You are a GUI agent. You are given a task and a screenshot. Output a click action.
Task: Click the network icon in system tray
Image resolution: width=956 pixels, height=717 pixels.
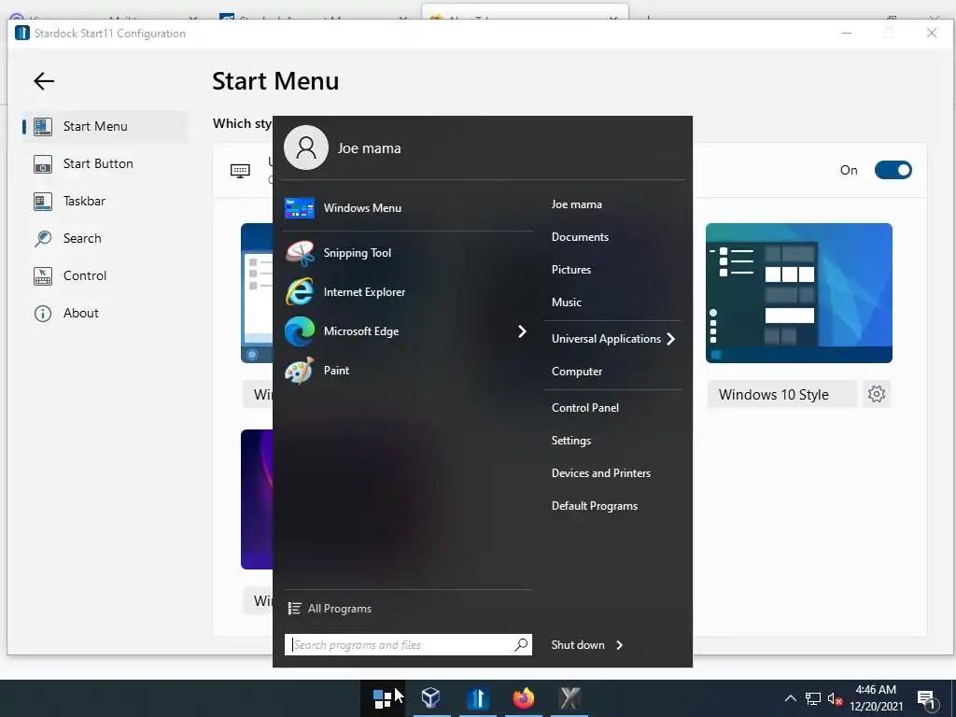[x=813, y=698]
